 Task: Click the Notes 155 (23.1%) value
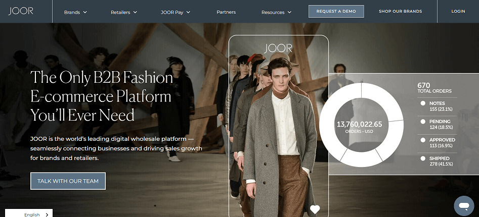[441, 109]
